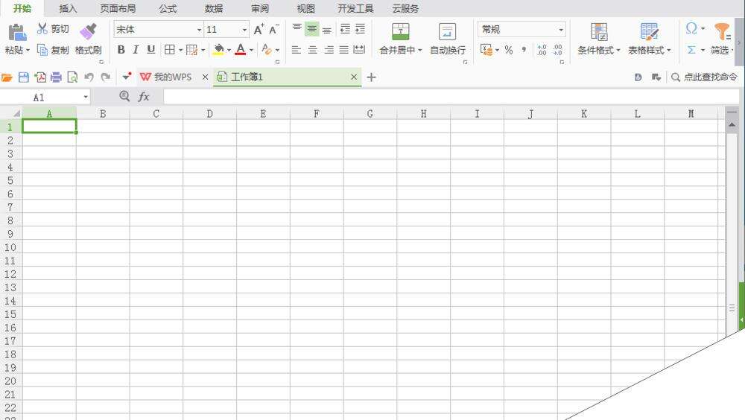Viewport: 745px width, 420px height.
Task: Click the Copy icon
Action: [42, 50]
